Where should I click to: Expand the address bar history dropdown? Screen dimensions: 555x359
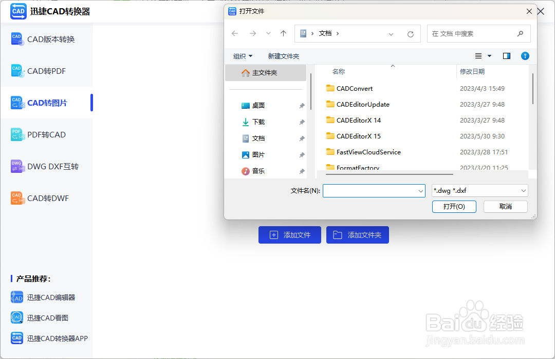[391, 34]
